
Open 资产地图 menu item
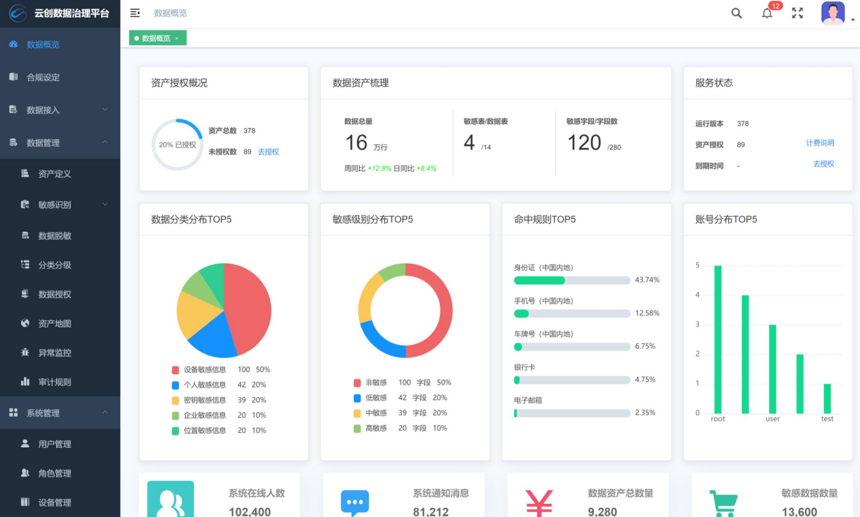tap(60, 323)
